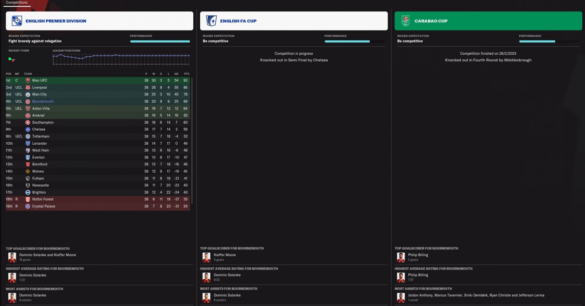Open Kieffer Moore photo under FA Cup top goalscorer
The image size is (585, 306).
coord(207,257)
